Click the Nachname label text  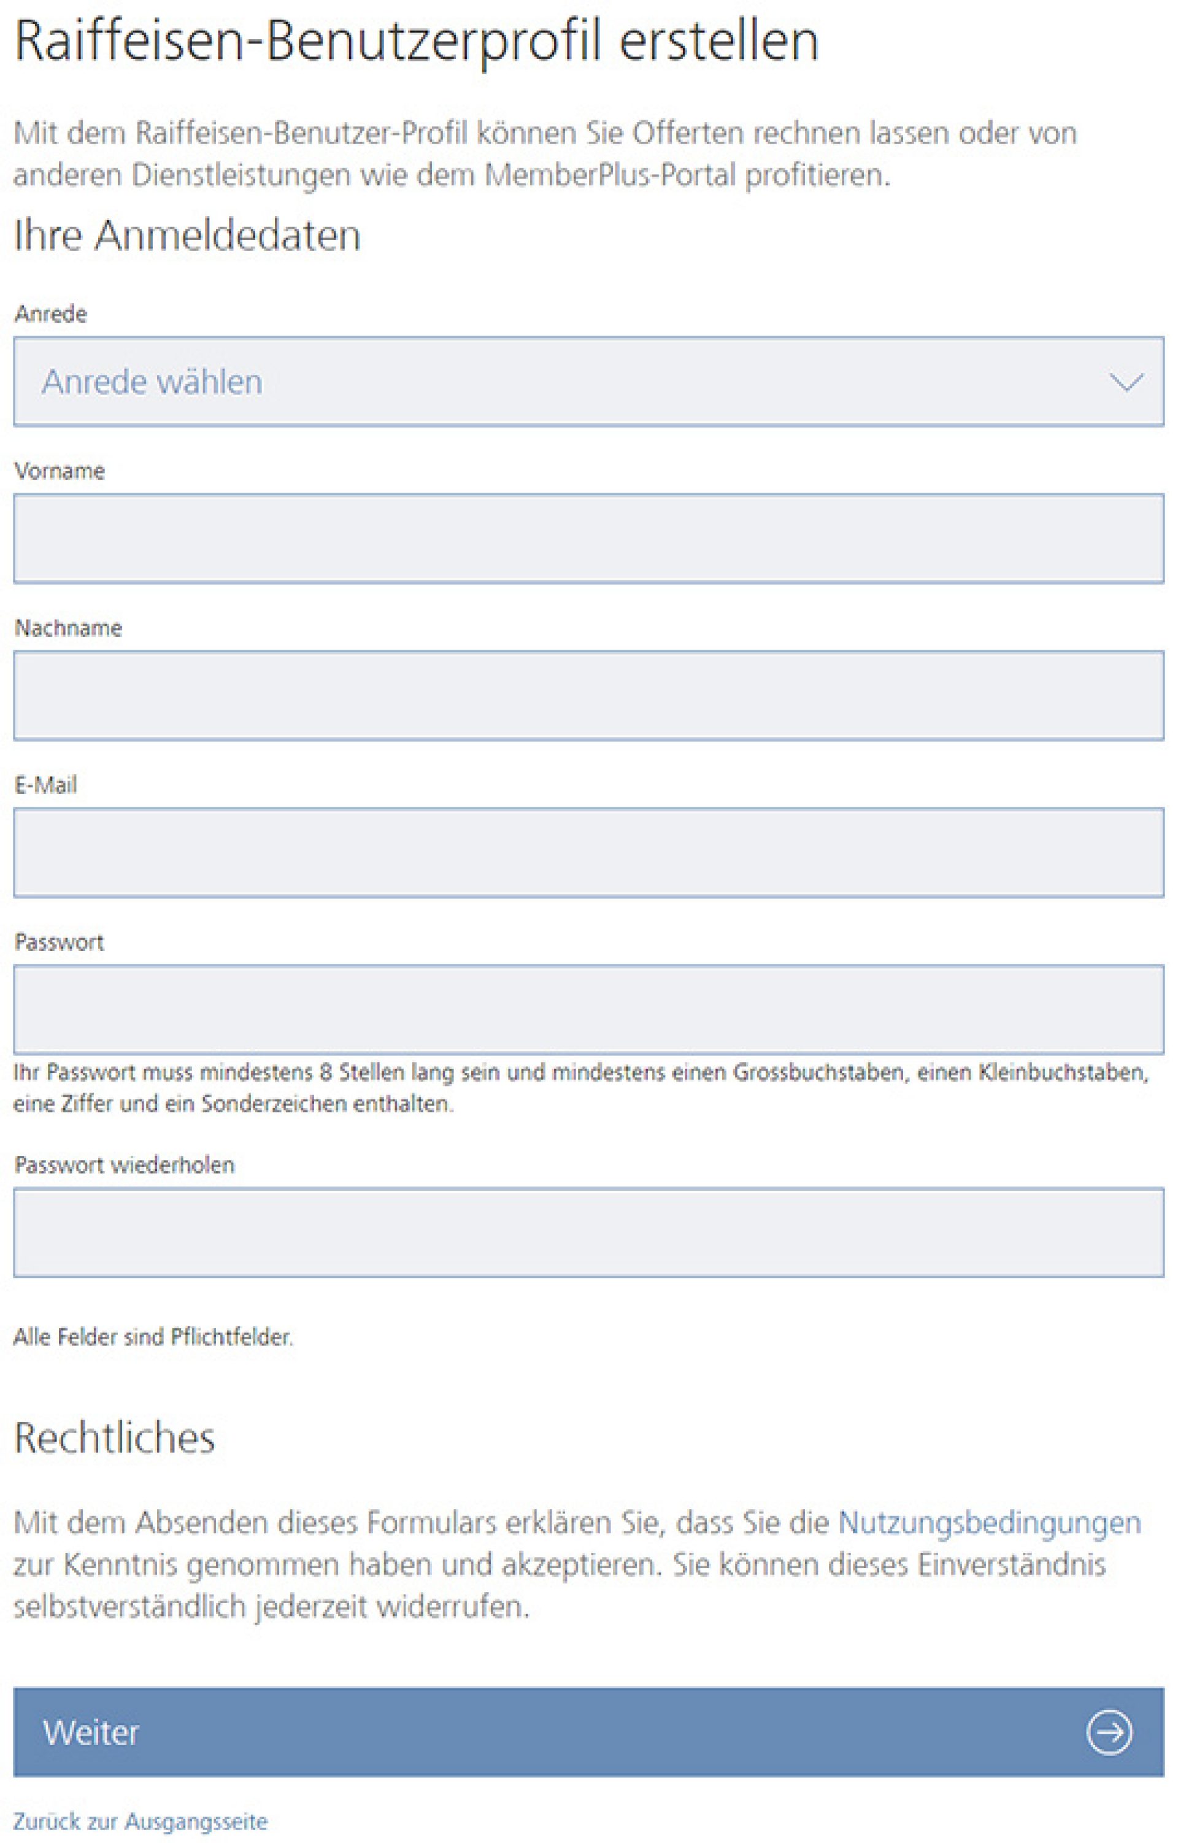pos(68,628)
